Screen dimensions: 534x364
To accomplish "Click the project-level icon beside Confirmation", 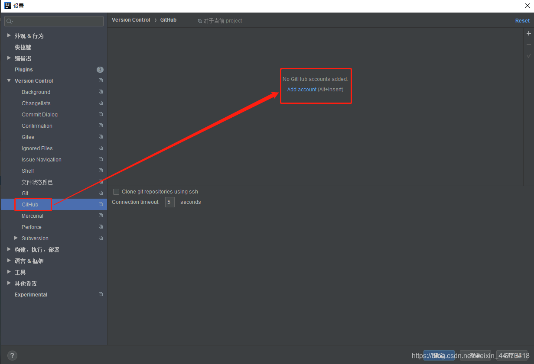I will [x=101, y=126].
